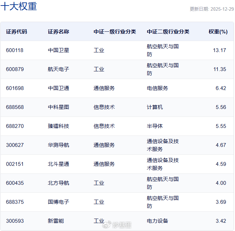Click 工业 cell in 北方导航 row
Screen dimensions: 235x231
tap(99, 183)
